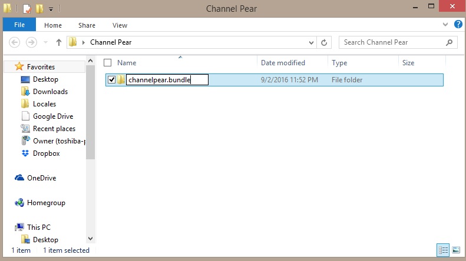Switch to Large icons view layout

[x=455, y=250]
